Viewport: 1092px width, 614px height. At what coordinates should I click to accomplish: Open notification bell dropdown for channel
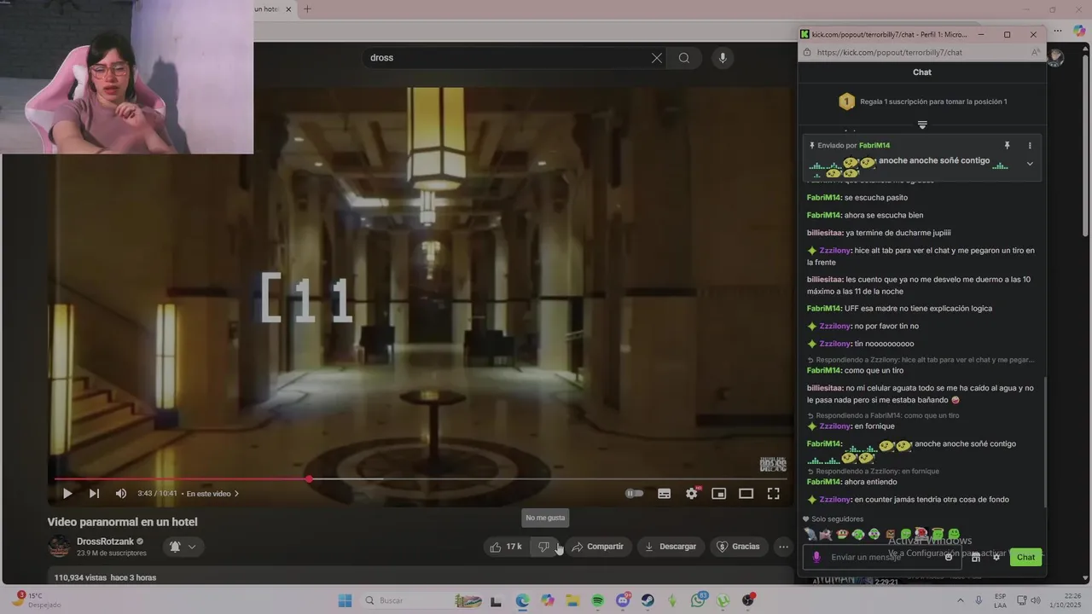[183, 547]
